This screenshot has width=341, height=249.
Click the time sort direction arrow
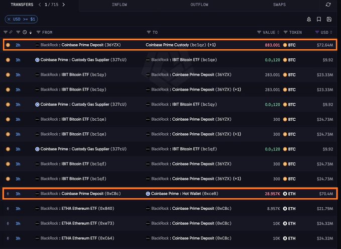[31, 33]
